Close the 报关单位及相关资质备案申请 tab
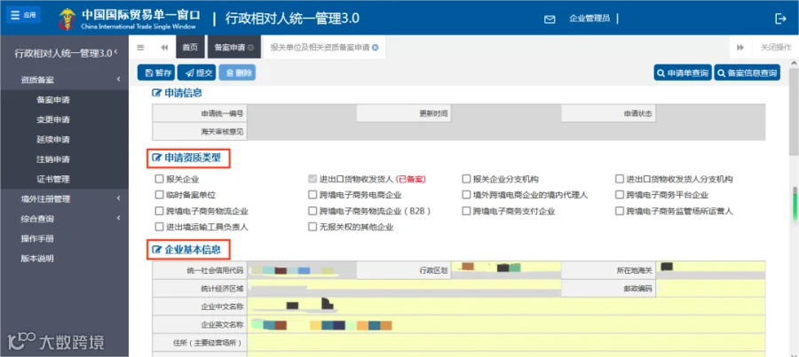This screenshot has height=357, width=799. 376,48
